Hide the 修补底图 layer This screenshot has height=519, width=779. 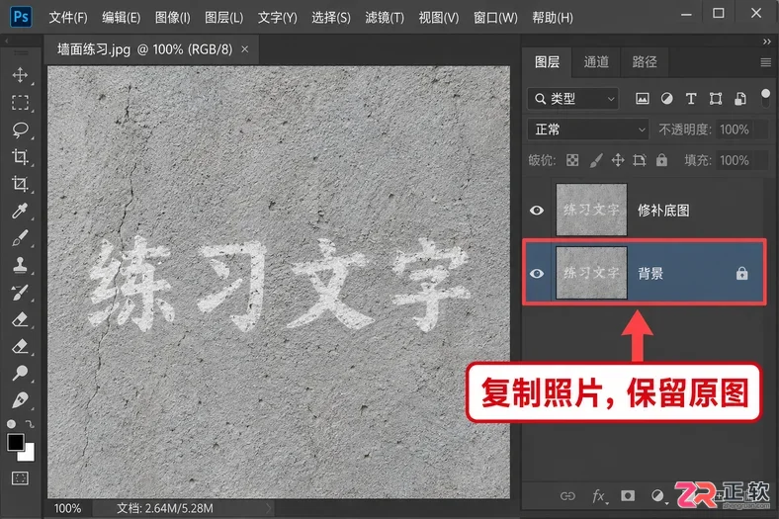(537, 211)
